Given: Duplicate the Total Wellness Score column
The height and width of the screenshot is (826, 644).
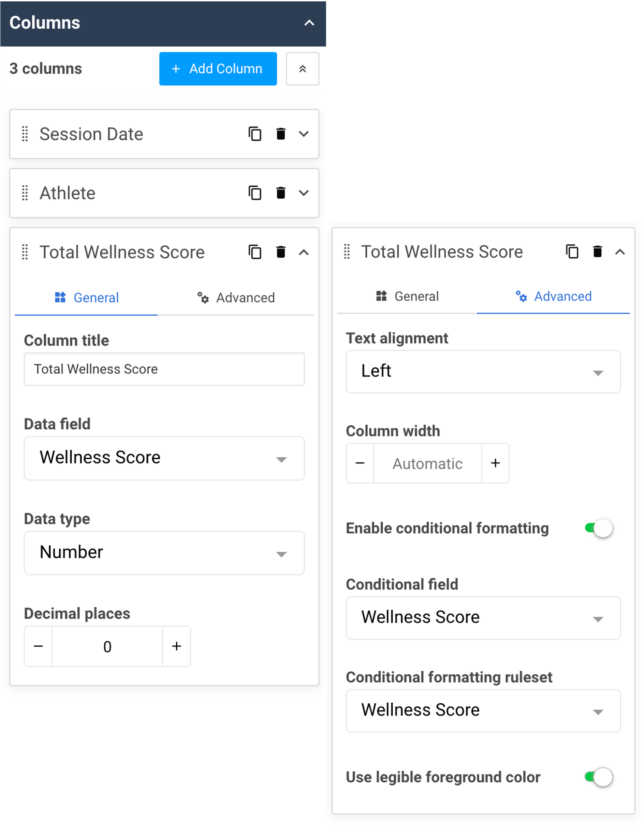Looking at the screenshot, I should 255,252.
